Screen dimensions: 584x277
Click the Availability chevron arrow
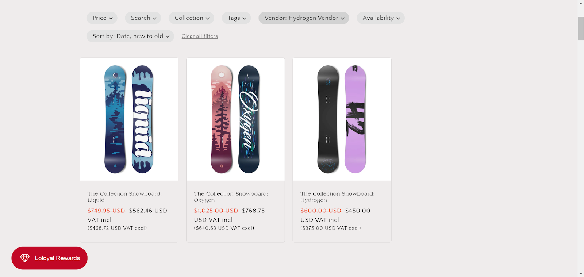[398, 18]
